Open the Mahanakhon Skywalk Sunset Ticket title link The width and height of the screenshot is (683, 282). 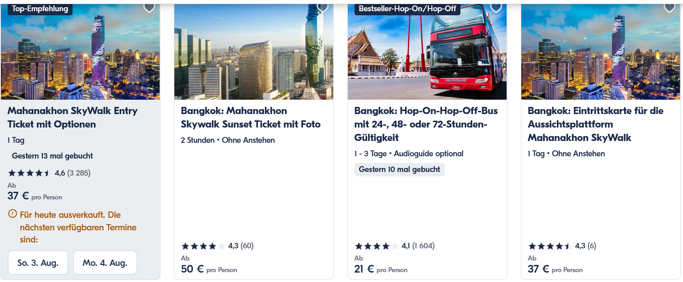tap(251, 117)
